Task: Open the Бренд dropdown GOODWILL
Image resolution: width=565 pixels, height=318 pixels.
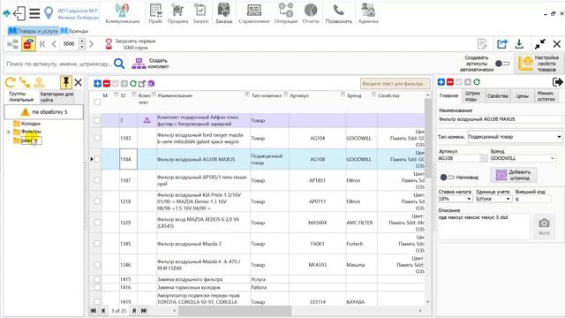Action: point(552,158)
